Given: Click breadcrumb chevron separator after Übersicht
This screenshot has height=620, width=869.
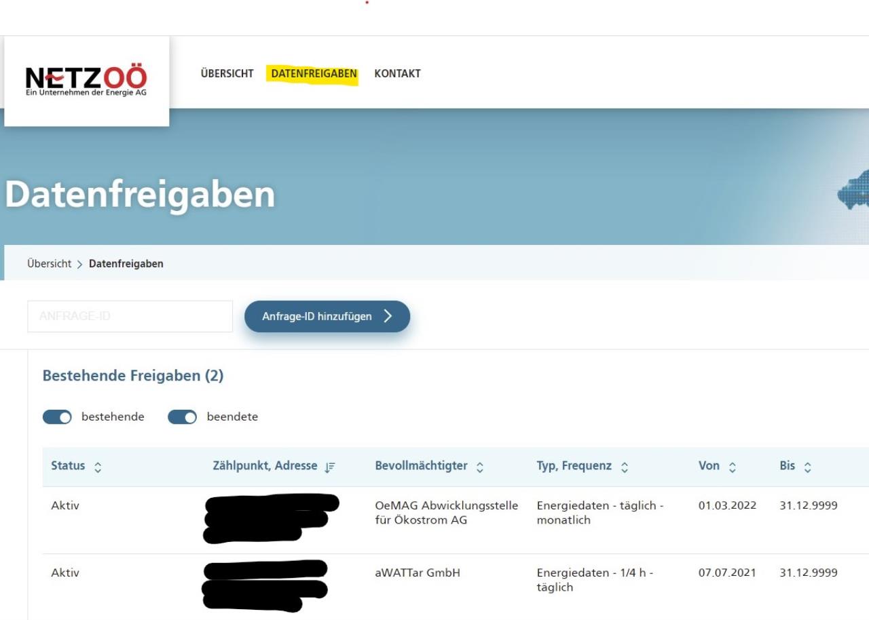Looking at the screenshot, I should [80, 264].
